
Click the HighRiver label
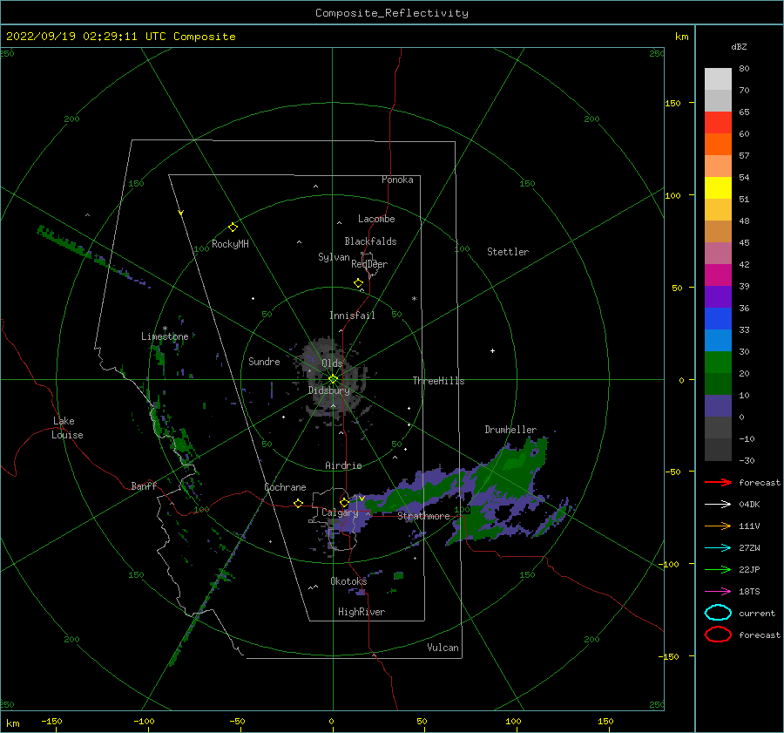[x=362, y=612]
